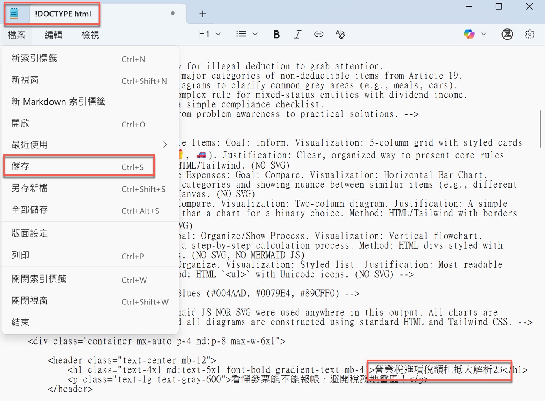Screen dimensions: 545x401
Task: Select the !DOCTYPE html tab
Action: tap(63, 14)
